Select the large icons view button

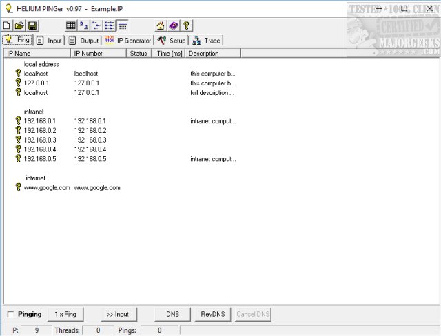coord(84,25)
